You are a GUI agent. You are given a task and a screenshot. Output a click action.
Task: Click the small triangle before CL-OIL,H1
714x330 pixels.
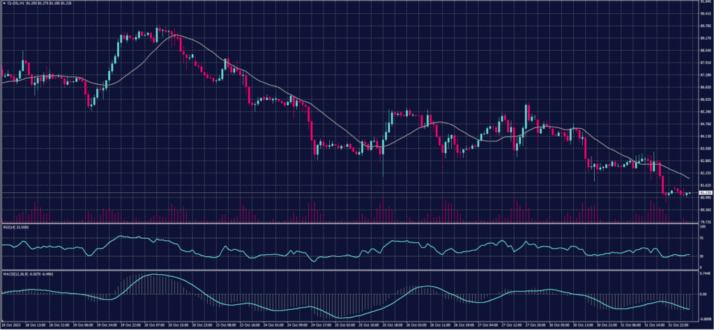(3, 2)
